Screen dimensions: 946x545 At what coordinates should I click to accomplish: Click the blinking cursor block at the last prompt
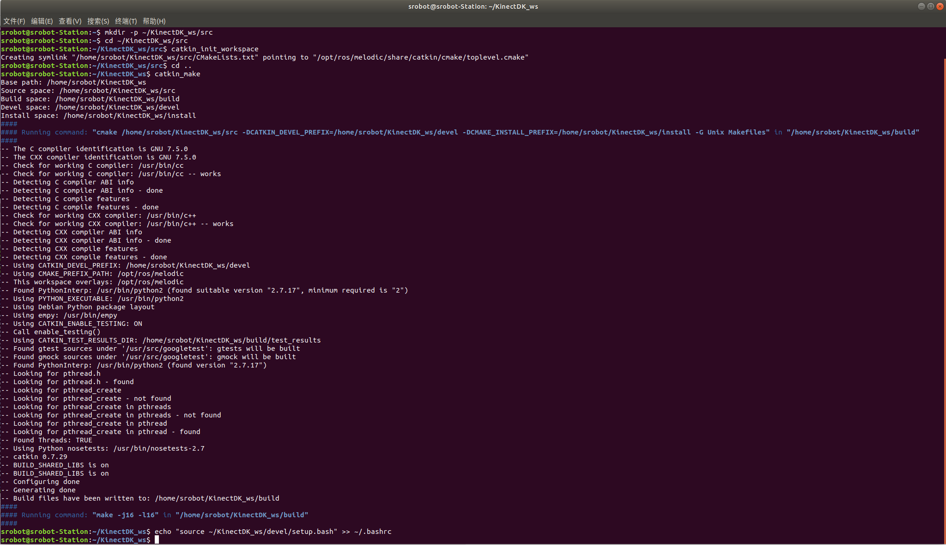pyautogui.click(x=157, y=540)
